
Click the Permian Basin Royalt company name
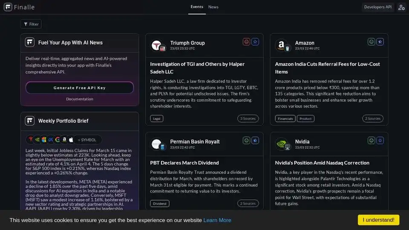coord(195,141)
